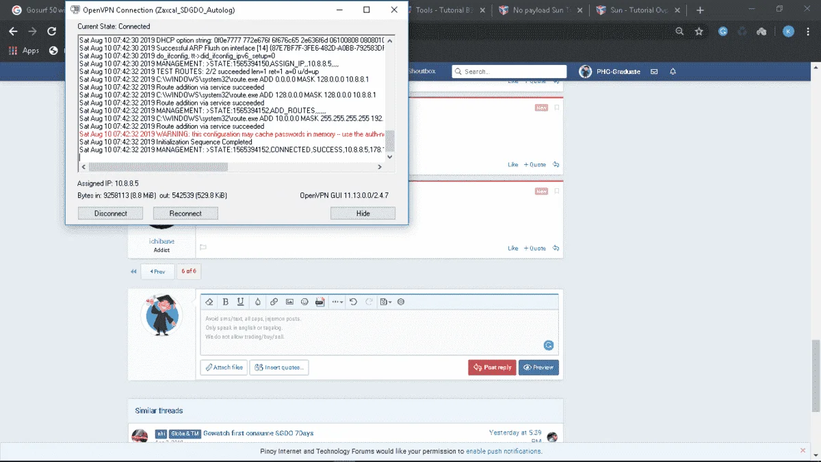Open the Shoutbox nav item
This screenshot has height=462, width=821.
click(x=421, y=71)
